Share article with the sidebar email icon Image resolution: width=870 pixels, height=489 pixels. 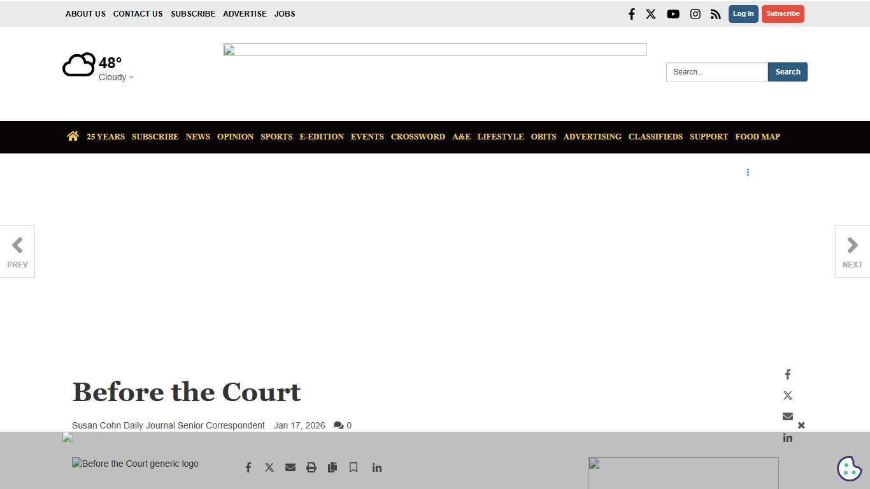tap(787, 416)
